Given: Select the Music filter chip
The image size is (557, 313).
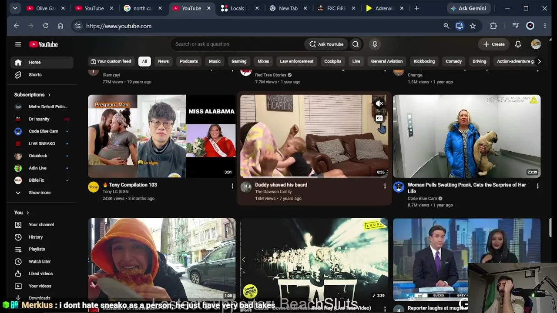Looking at the screenshot, I should [x=215, y=61].
